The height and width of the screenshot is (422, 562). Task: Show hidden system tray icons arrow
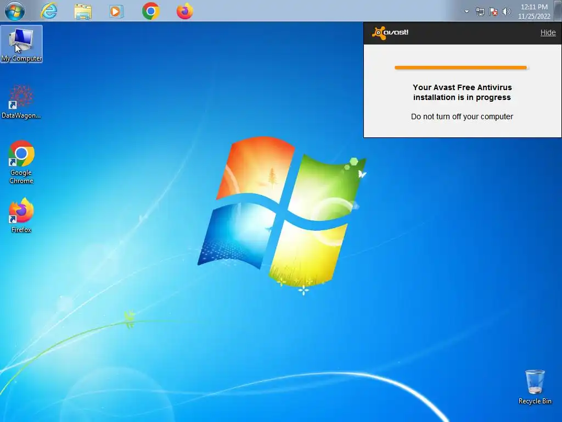click(x=467, y=12)
